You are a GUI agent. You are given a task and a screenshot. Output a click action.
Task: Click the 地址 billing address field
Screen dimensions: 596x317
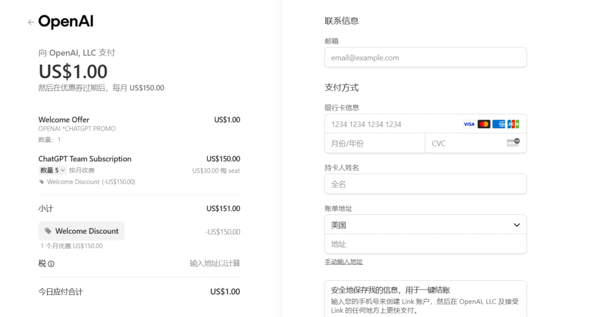pos(425,244)
